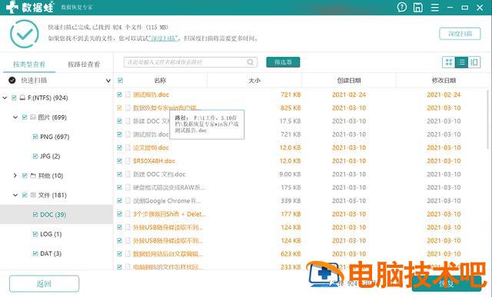Screen dimensions: 492x297
Task: Uncheck the F:(NTFS) (924) checkbox
Action: pyautogui.click(x=14, y=97)
